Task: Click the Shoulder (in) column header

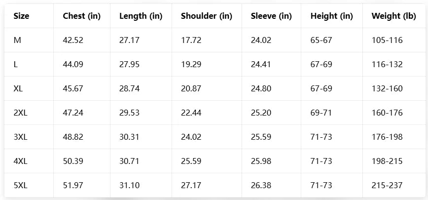Action: point(206,16)
